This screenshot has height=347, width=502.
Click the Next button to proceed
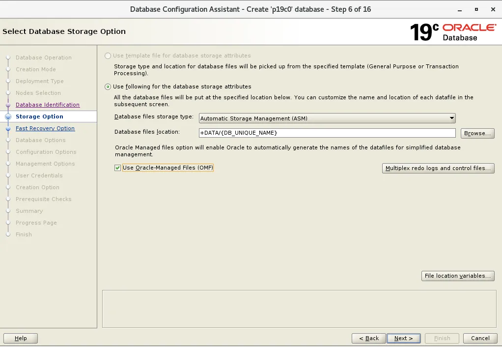pyautogui.click(x=403, y=338)
